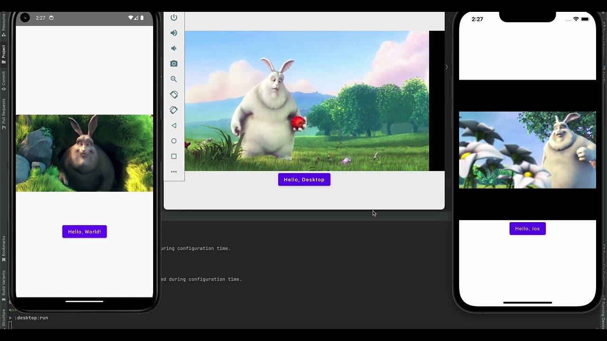Click the video player on the iPhone simulator
This screenshot has width=607, height=341.
(x=527, y=150)
